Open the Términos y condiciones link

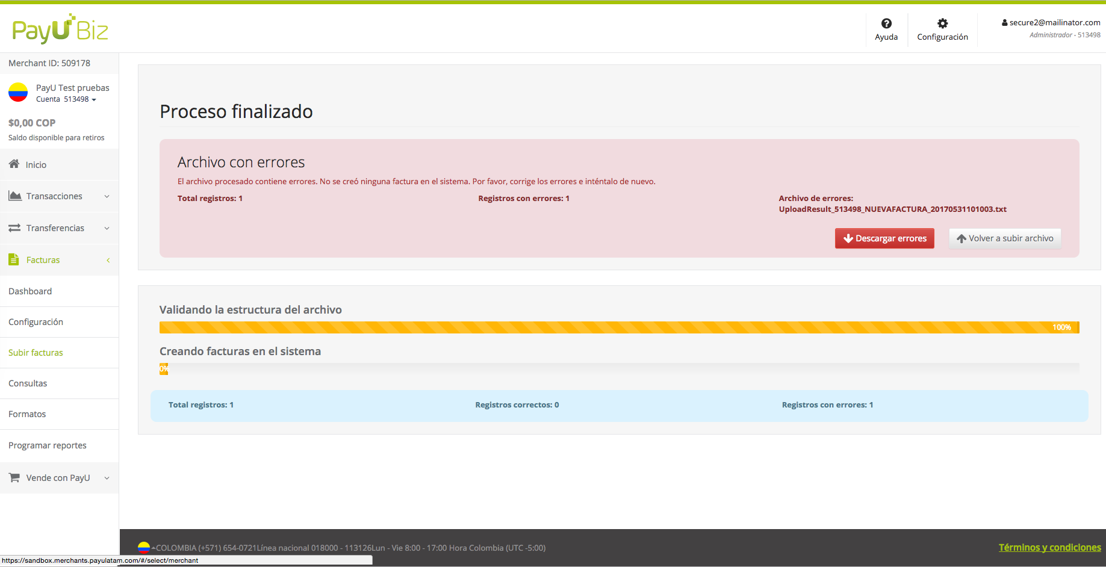(1049, 548)
